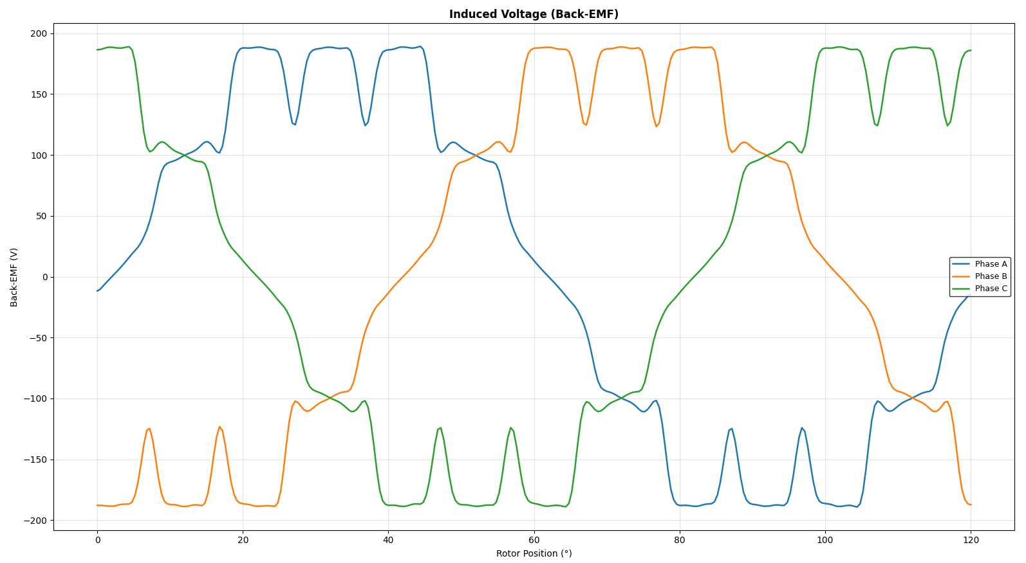The image size is (1026, 563).
Task: Click the y-axis tick label 150
Action: [x=40, y=94]
